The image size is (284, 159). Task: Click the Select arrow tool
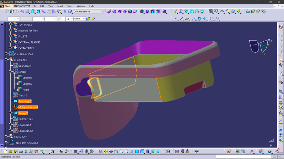pyautogui.click(x=280, y=60)
